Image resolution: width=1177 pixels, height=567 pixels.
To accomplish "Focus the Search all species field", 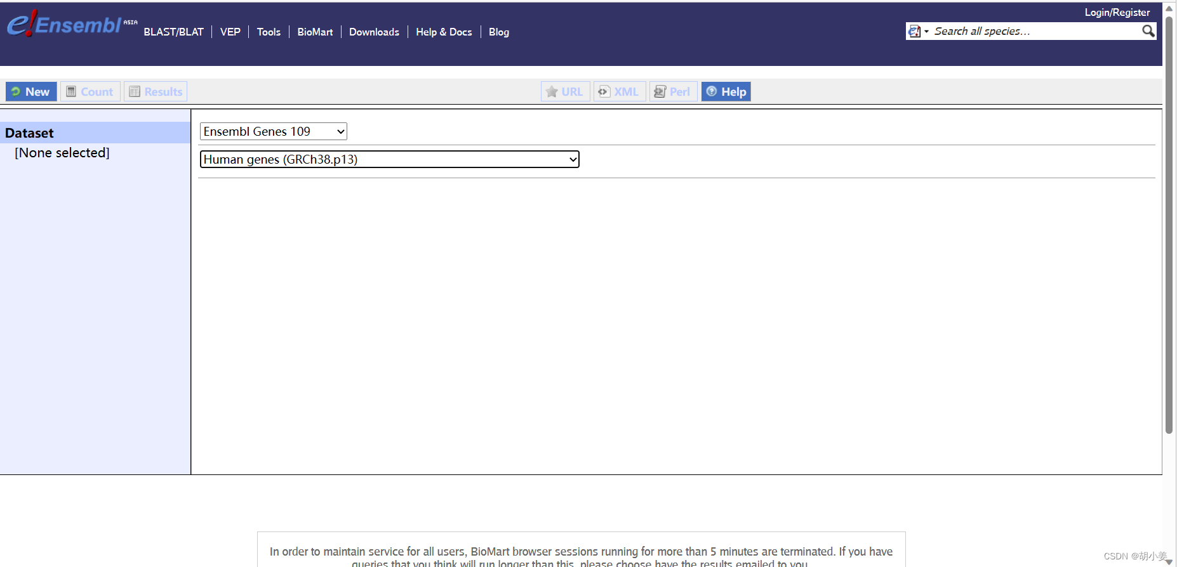I will coord(1035,31).
